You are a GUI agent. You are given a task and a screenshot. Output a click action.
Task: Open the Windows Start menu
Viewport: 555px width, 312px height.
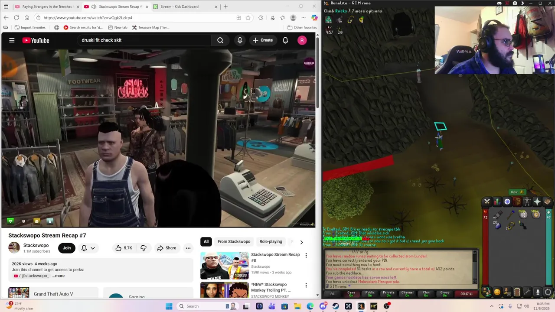click(x=169, y=306)
